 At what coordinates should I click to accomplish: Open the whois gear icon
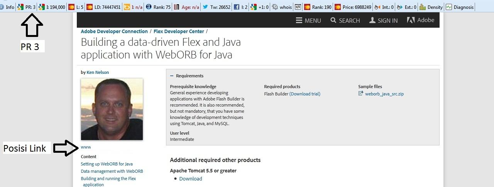pos(275,7)
